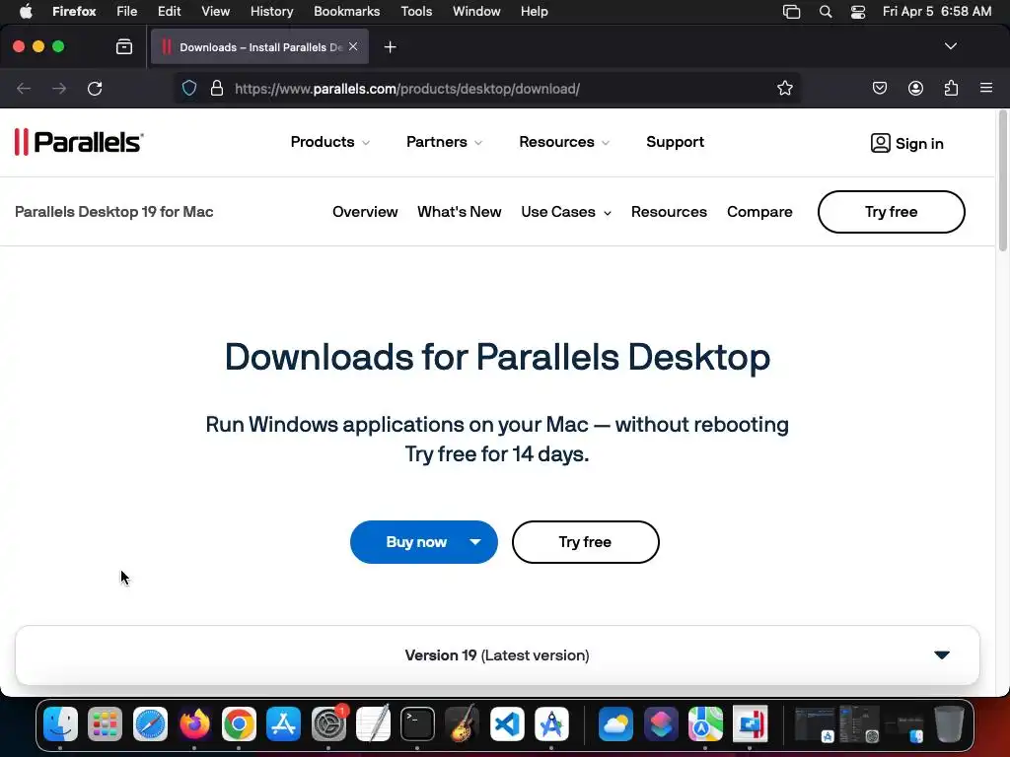Open Resources in the product subnav
The width and height of the screenshot is (1010, 757).
coord(669,212)
